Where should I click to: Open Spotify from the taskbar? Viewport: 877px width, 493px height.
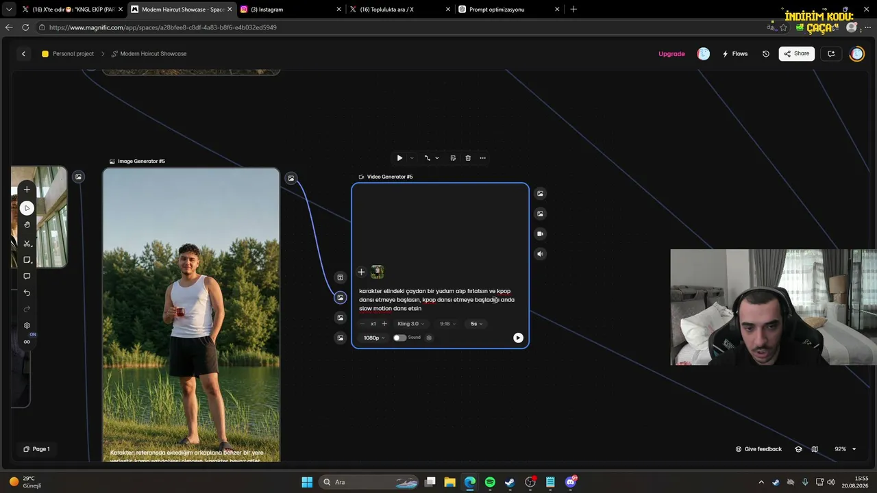coord(490,482)
